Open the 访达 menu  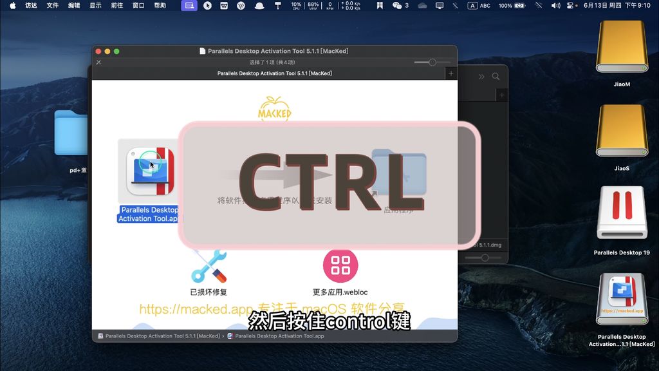click(x=31, y=5)
